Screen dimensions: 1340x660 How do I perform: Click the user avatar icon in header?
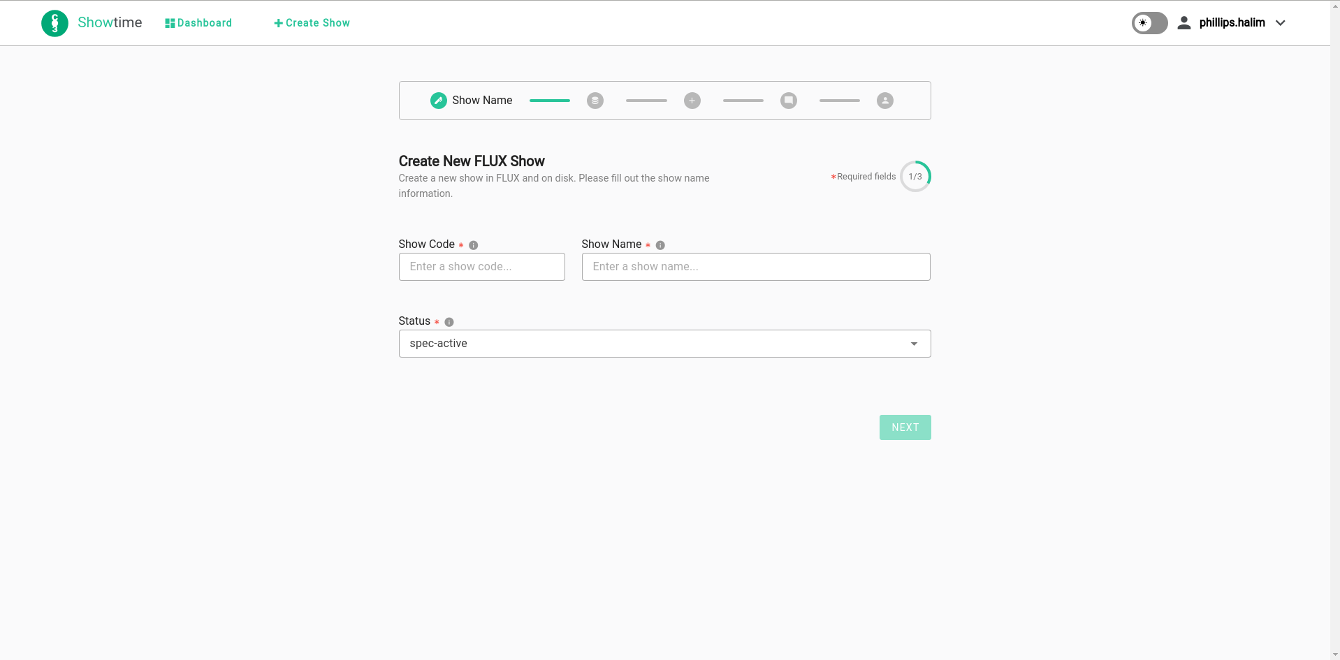click(1184, 23)
